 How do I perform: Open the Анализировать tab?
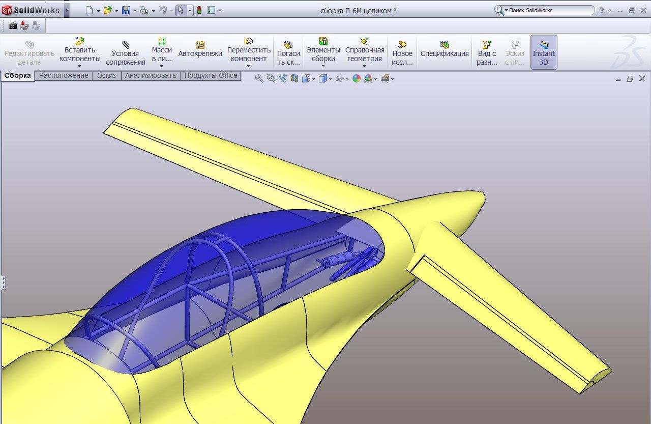click(151, 75)
